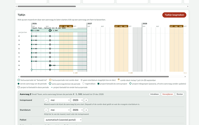Click the open circle on project 3's row
This screenshot has width=199, height=125.
[x=50, y=40]
